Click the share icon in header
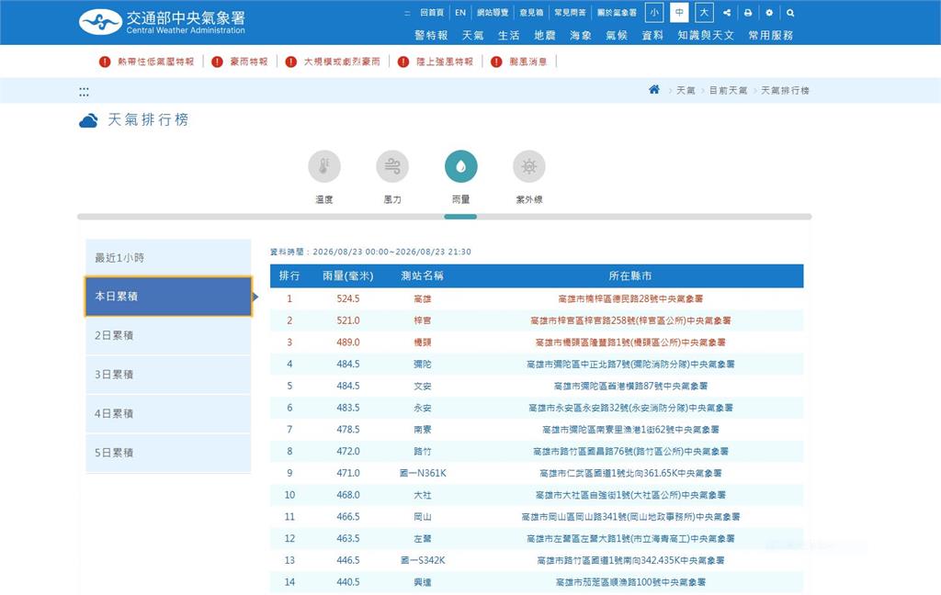This screenshot has height=595, width=941. pos(727,13)
